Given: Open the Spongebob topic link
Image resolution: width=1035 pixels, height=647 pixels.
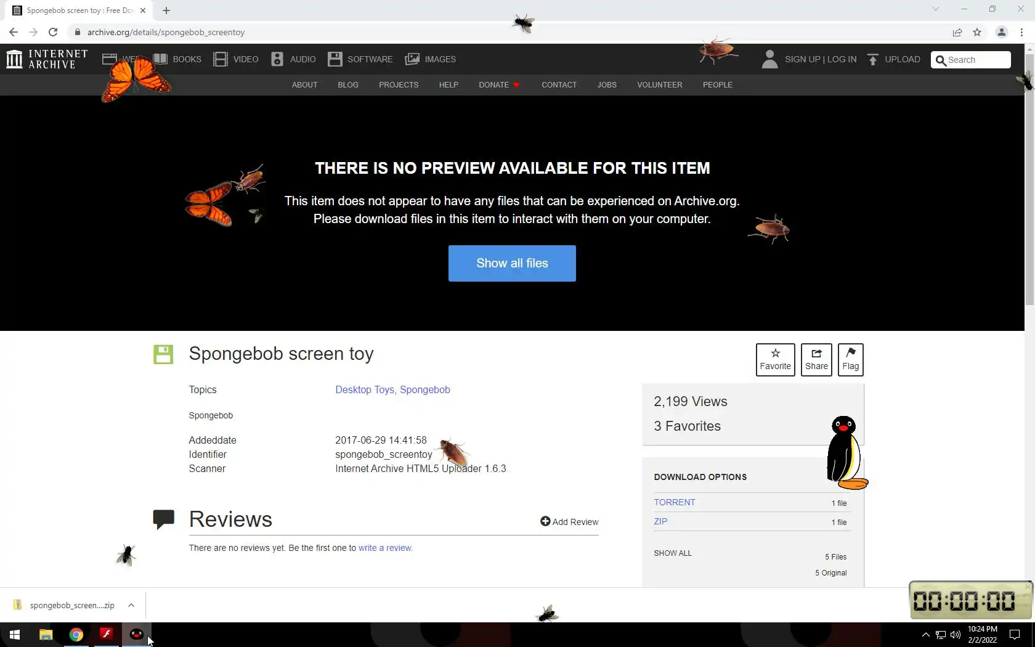Looking at the screenshot, I should click(425, 389).
